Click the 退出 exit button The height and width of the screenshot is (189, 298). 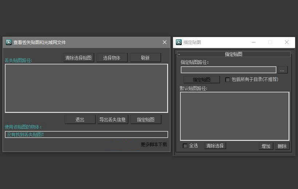tap(80, 120)
